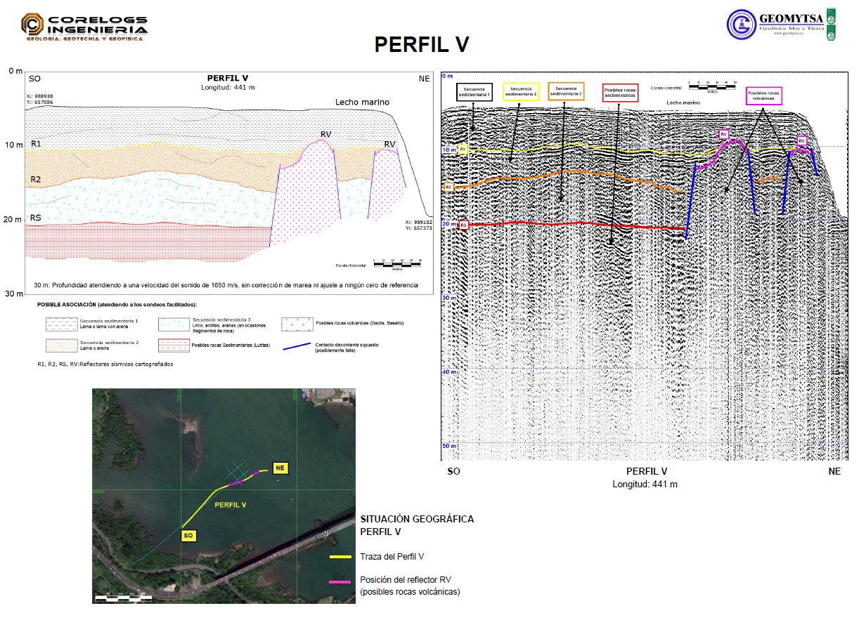Image resolution: width=859 pixels, height=620 pixels.
Task: Click yellow-bordered Secuencia sedimentaria 2 box in seismic section
Action: pos(521,91)
